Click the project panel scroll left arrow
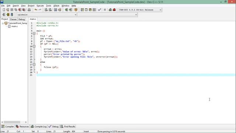The height and width of the screenshot is (133, 236). coord(2,122)
